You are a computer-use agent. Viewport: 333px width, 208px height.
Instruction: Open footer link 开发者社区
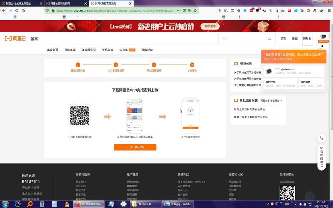235,182
